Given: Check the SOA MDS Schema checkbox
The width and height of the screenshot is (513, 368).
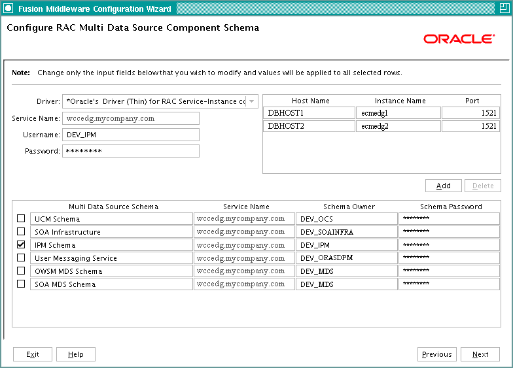Looking at the screenshot, I should [21, 284].
